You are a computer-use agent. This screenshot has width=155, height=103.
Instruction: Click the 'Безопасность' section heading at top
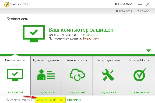click(x=17, y=19)
